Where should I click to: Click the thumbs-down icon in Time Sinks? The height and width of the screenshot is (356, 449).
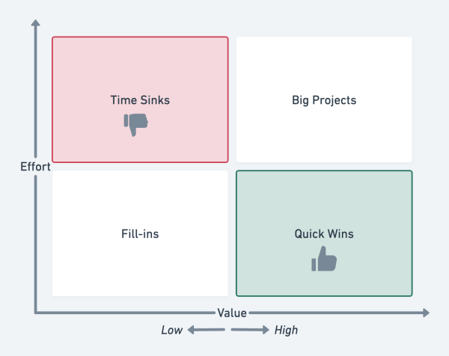pyautogui.click(x=136, y=123)
